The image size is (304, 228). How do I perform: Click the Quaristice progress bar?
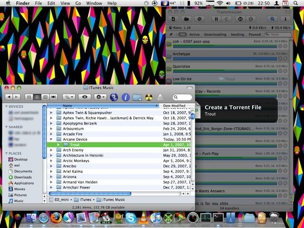click(x=225, y=71)
